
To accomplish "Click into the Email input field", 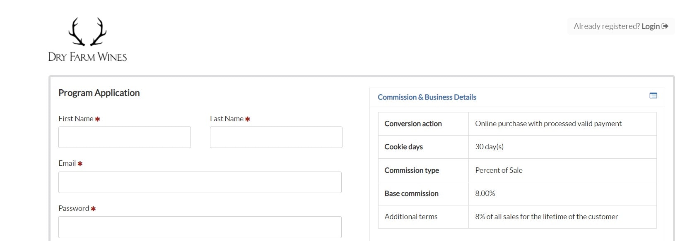I will 200,182.
